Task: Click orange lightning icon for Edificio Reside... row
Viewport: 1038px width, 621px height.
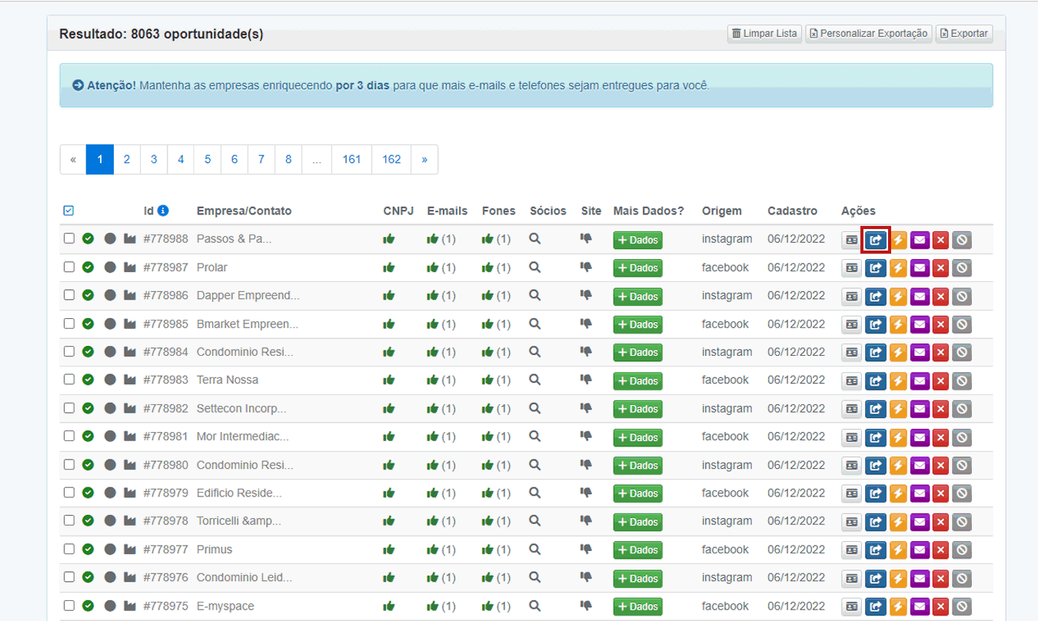Action: point(898,493)
